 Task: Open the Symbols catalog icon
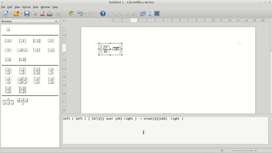tap(157, 14)
